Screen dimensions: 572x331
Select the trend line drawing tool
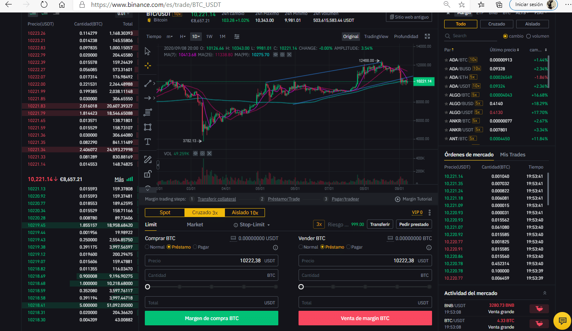(x=148, y=83)
